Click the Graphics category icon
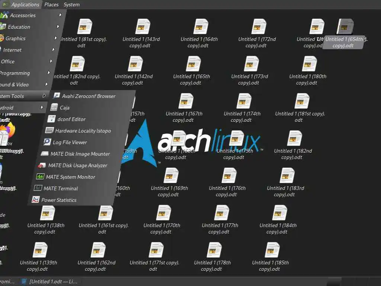381x286 pixels. 2,38
